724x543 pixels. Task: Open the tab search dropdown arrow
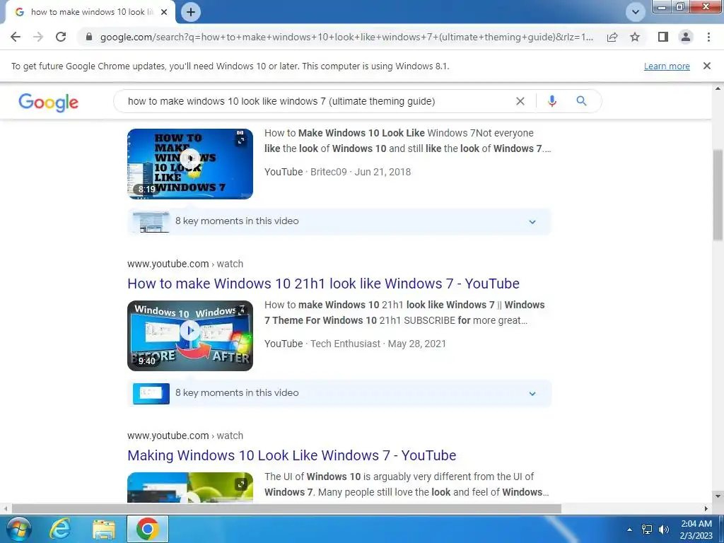pyautogui.click(x=636, y=12)
